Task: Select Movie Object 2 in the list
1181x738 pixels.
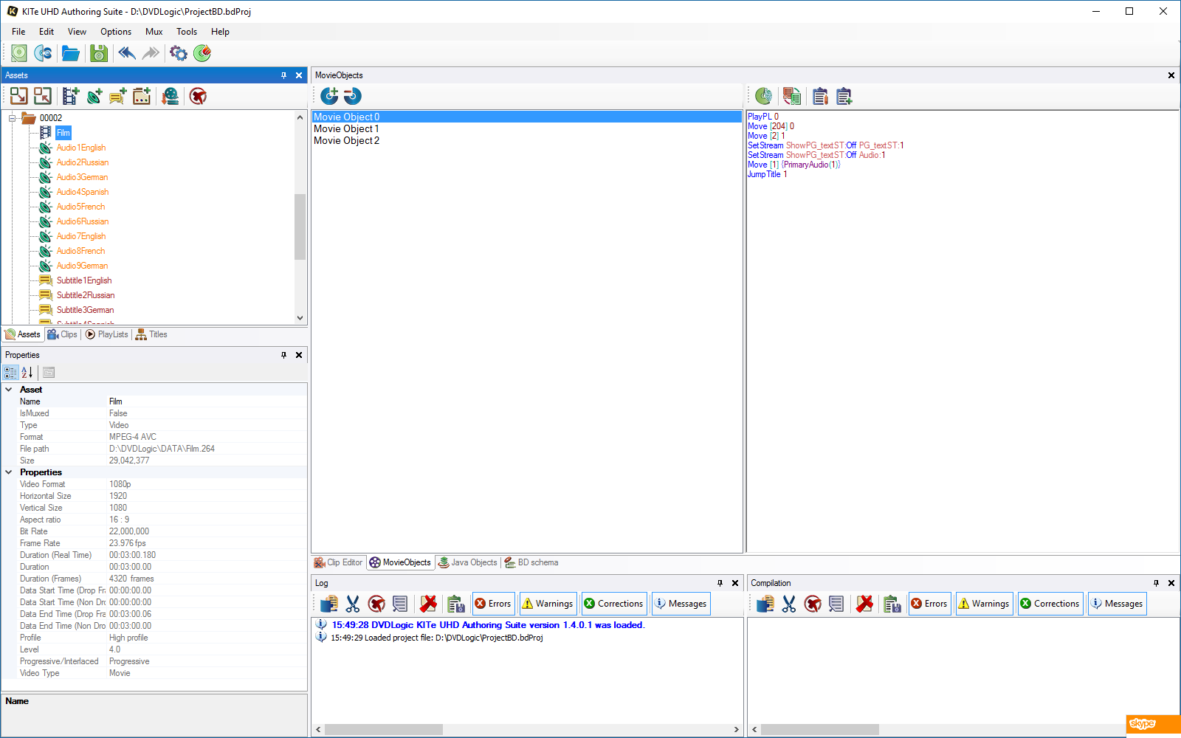Action: click(347, 141)
